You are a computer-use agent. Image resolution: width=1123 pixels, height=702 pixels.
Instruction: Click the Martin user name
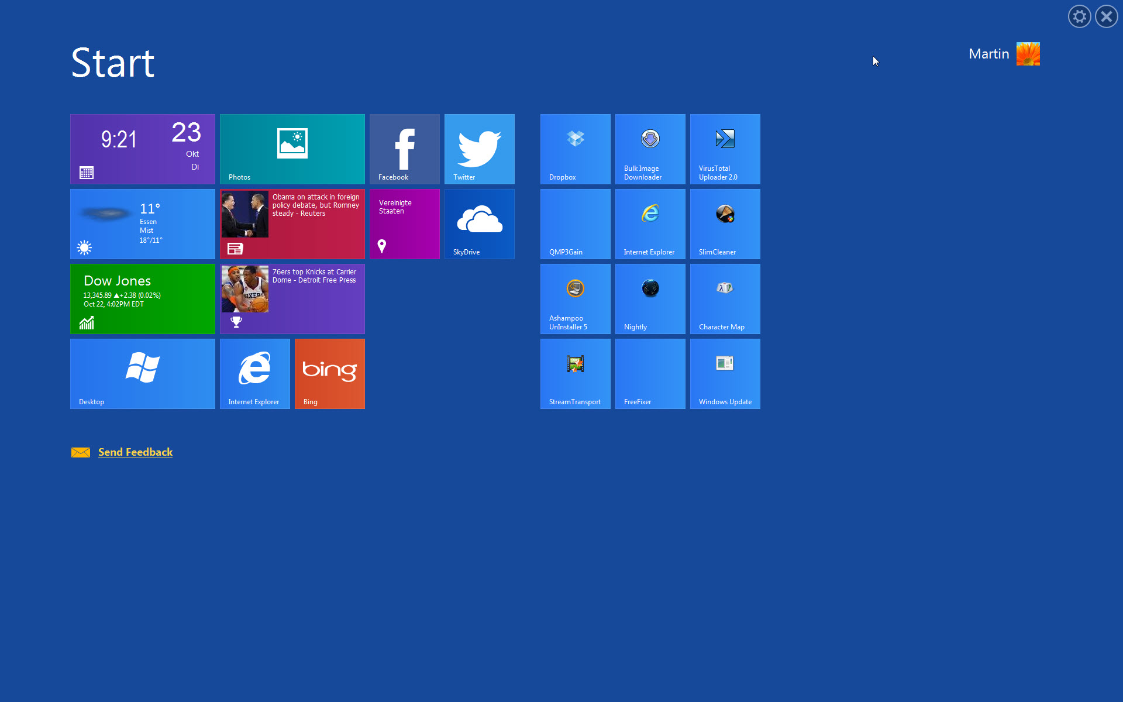[x=988, y=54]
